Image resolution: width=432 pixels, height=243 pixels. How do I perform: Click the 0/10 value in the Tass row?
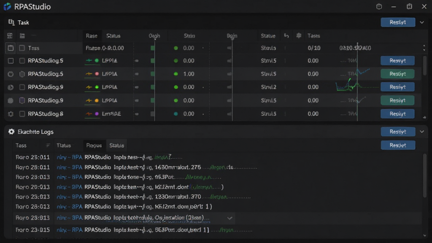click(314, 48)
